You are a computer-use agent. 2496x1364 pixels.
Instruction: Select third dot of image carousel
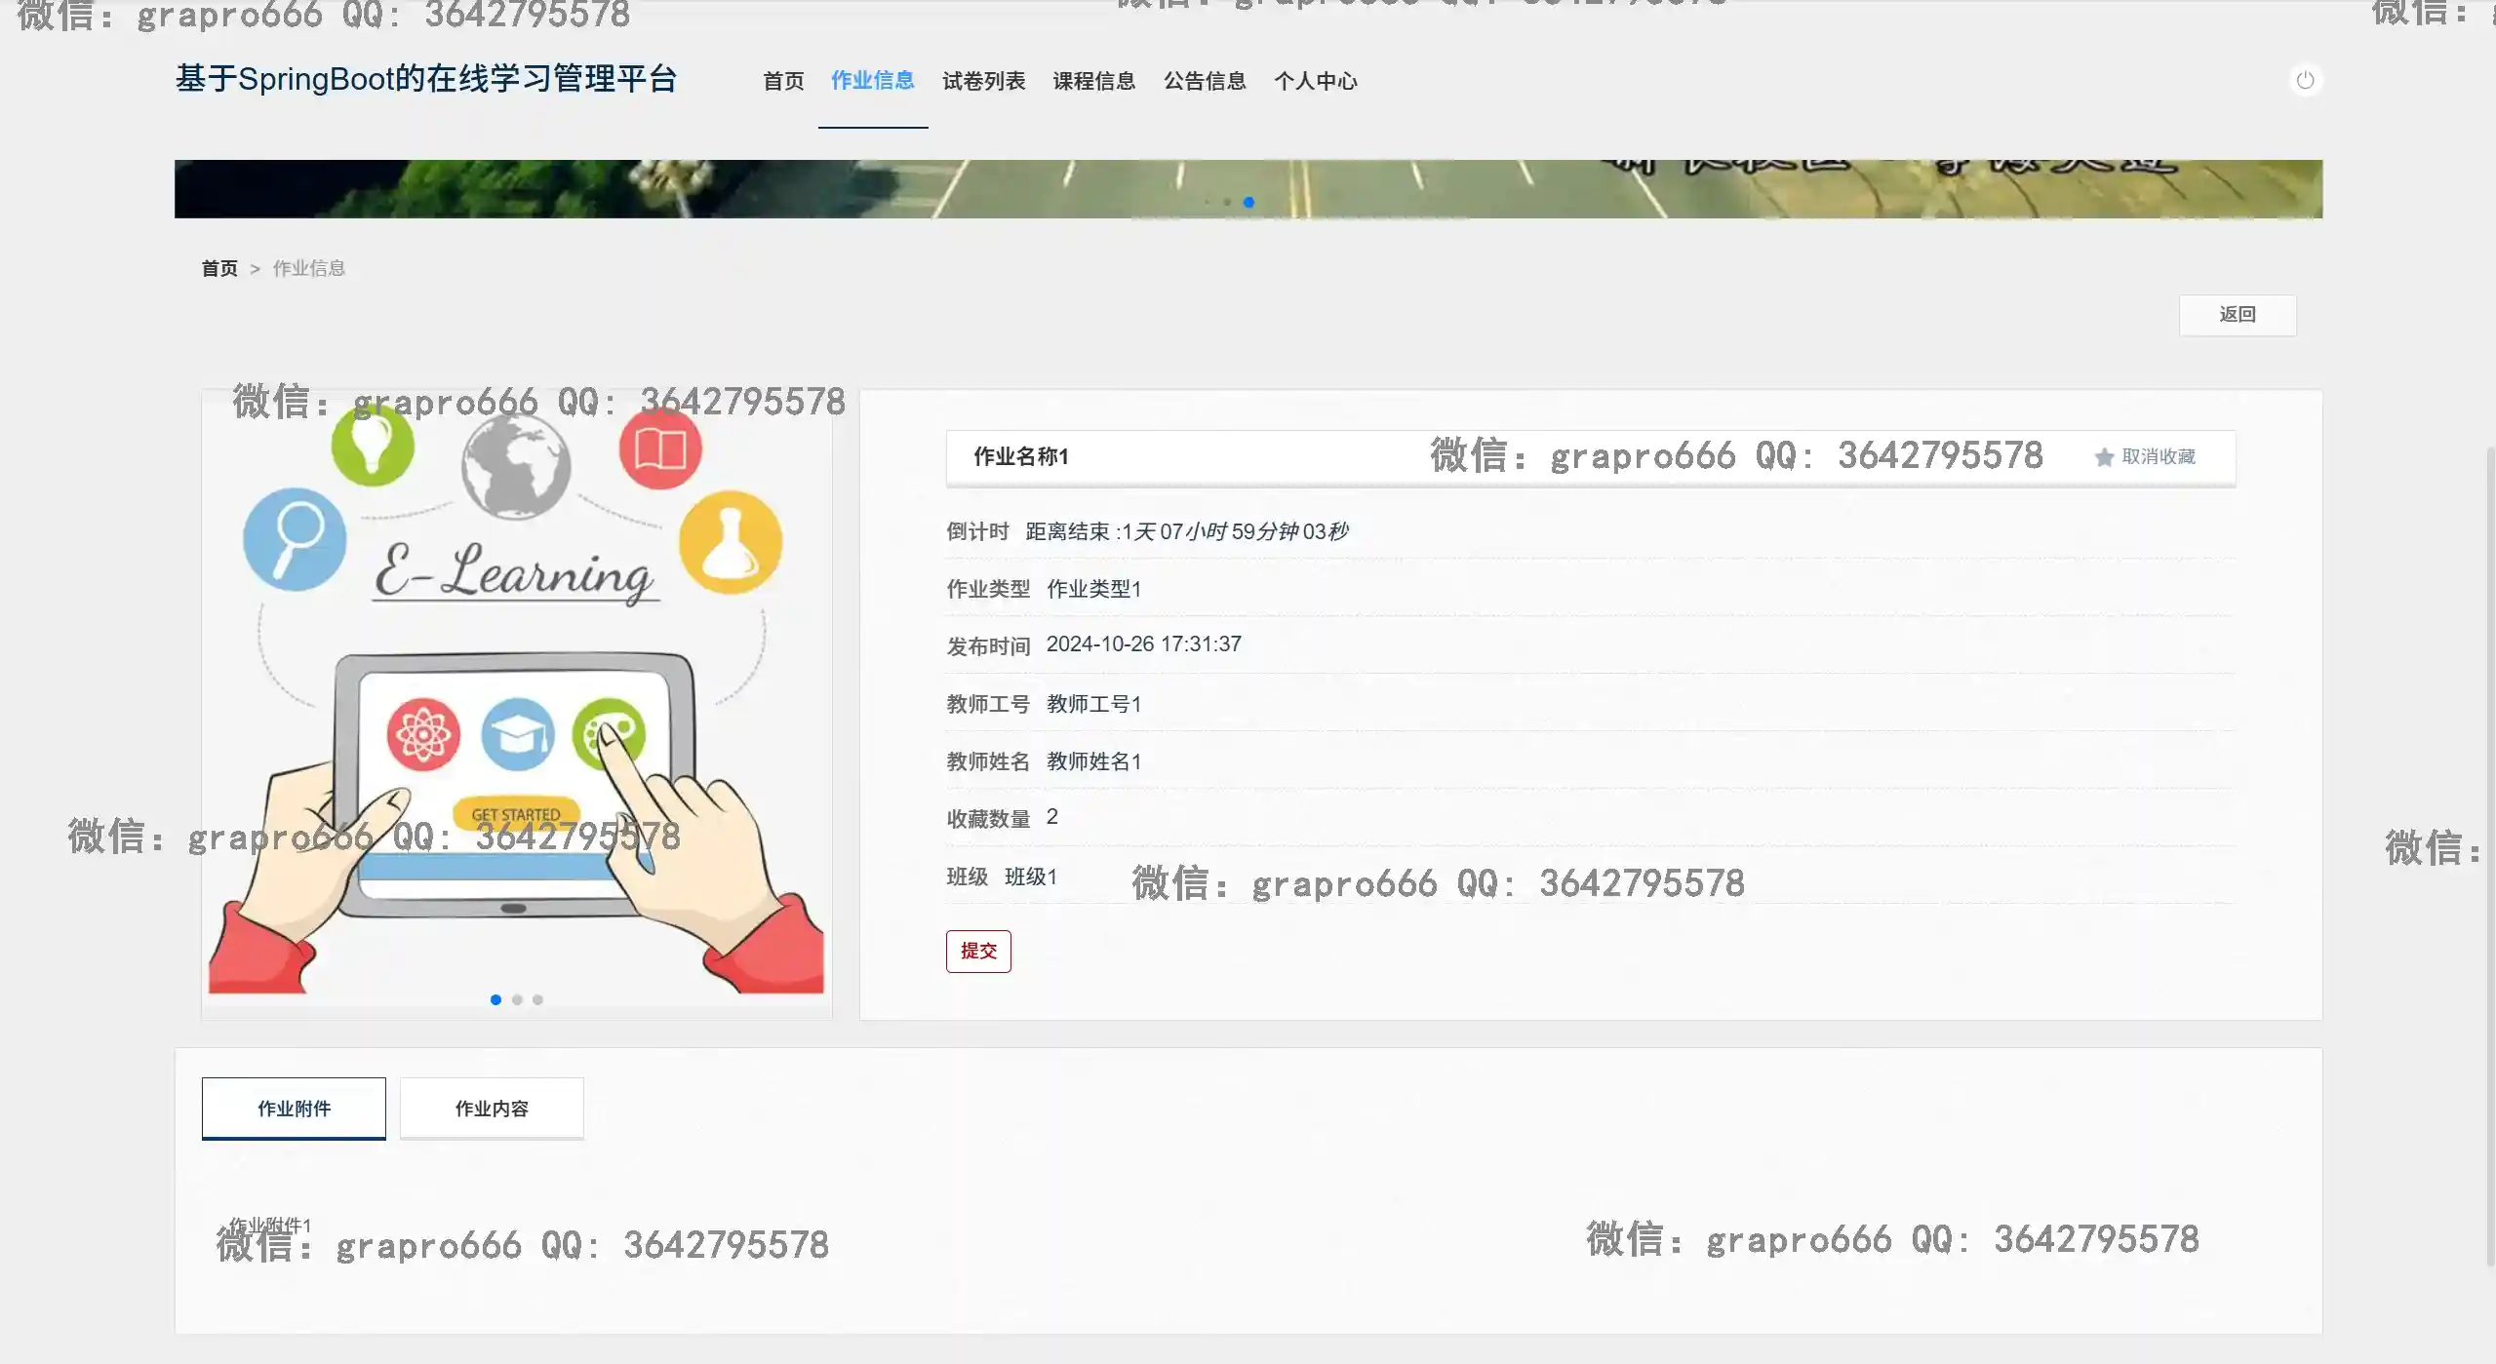537,999
